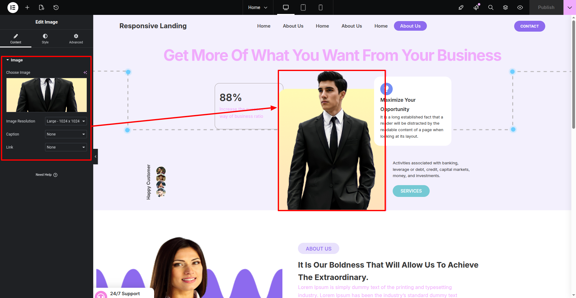Screen dimensions: 576x298
Task: Open the What's New megaphone icon
Action: [476, 7]
